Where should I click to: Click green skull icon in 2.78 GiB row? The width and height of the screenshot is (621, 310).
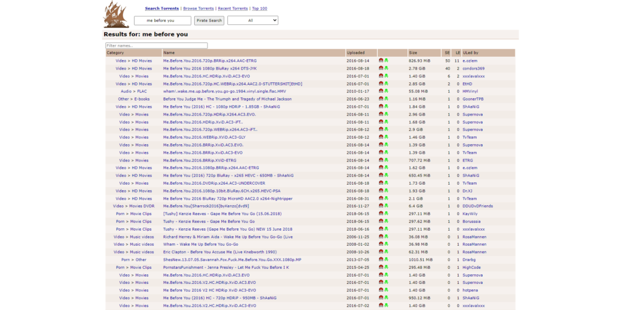point(386,68)
